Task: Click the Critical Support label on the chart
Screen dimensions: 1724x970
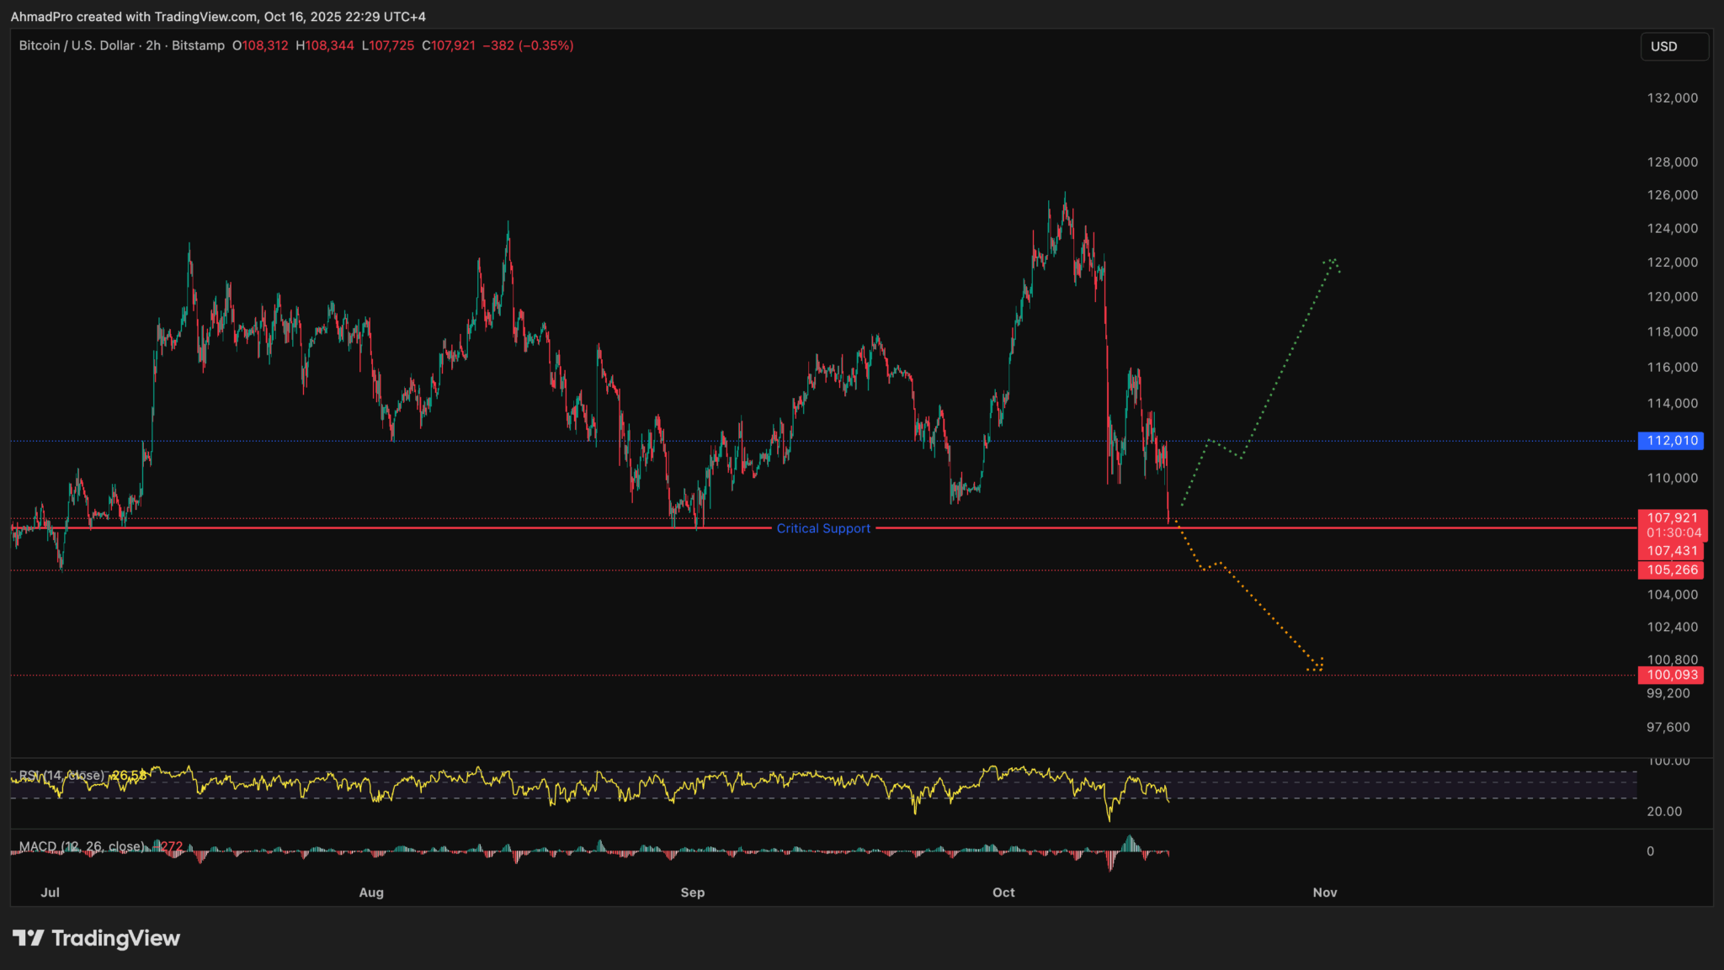Action: 823,528
